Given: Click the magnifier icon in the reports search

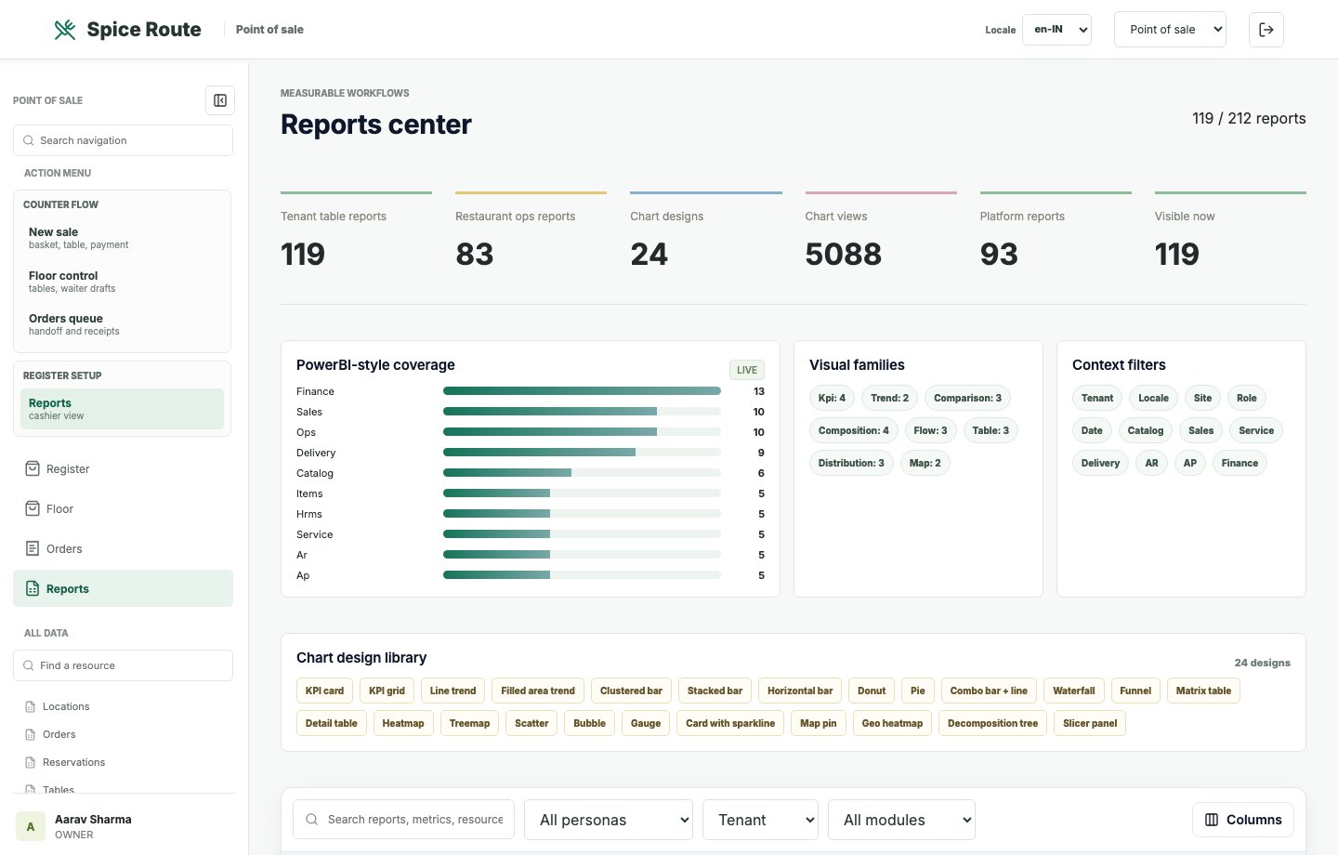Looking at the screenshot, I should (x=311, y=820).
